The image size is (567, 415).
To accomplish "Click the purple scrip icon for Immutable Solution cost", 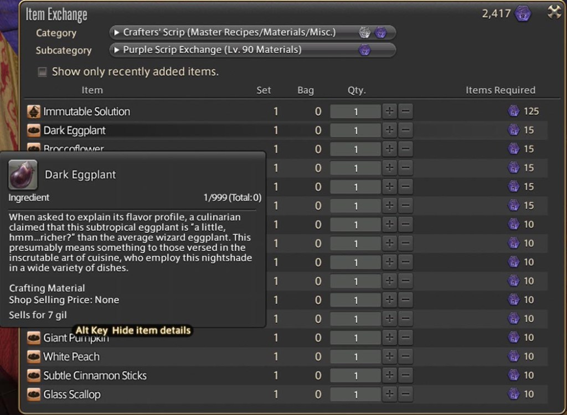I will (514, 112).
